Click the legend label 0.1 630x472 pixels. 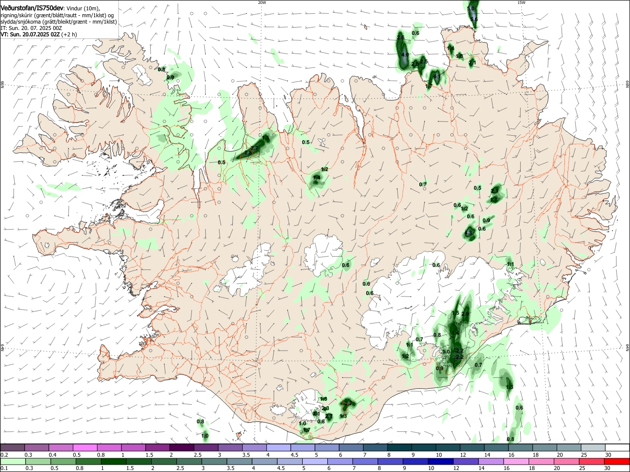(4, 469)
